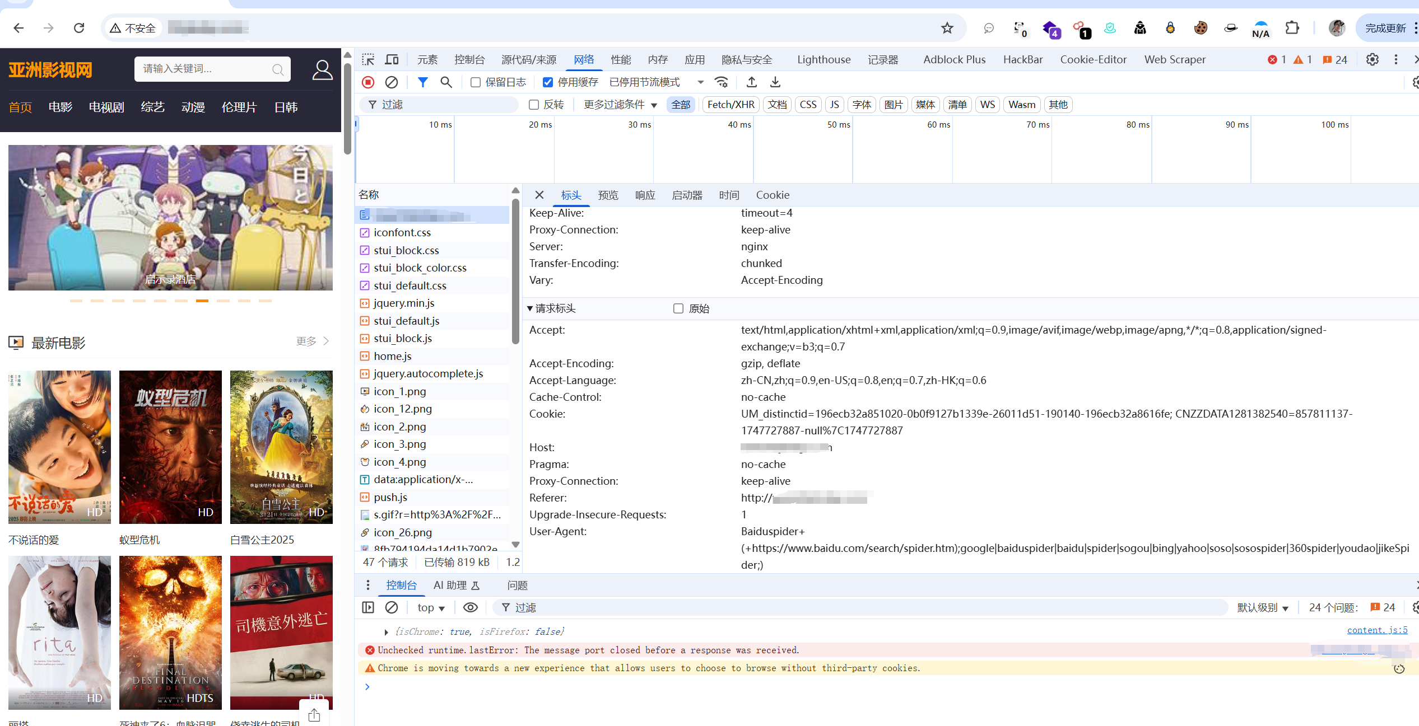Click the red record network log icon
The width and height of the screenshot is (1419, 726).
368,82
